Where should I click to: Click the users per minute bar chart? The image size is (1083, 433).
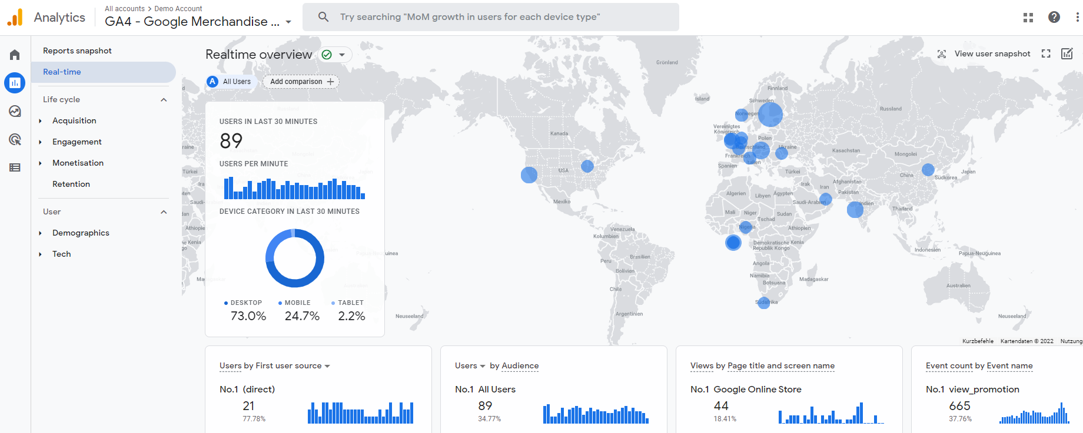294,188
